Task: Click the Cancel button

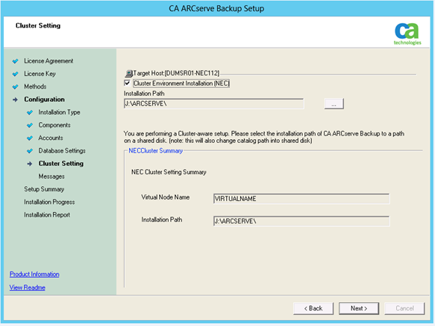Action: click(x=404, y=308)
